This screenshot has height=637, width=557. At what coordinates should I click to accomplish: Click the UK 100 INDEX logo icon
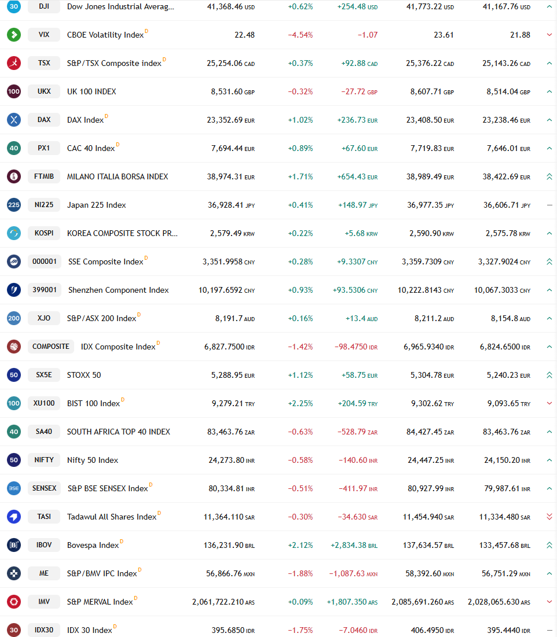pos(14,91)
